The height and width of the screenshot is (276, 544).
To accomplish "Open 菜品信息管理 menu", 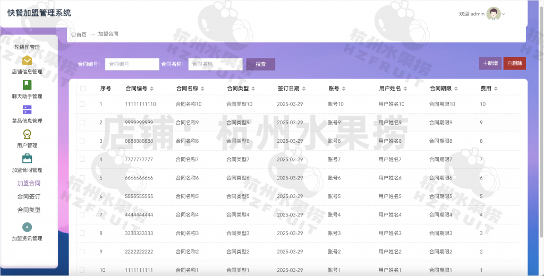I will [x=27, y=120].
